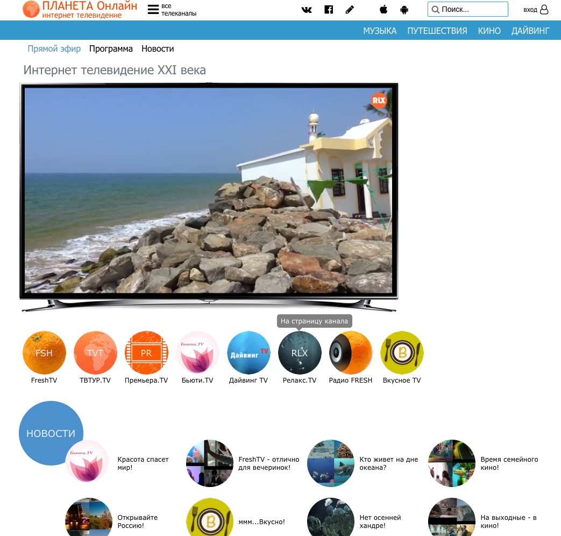Select the ТВТУР.TV channel icon
Screen dimensions: 561x536
[95, 353]
